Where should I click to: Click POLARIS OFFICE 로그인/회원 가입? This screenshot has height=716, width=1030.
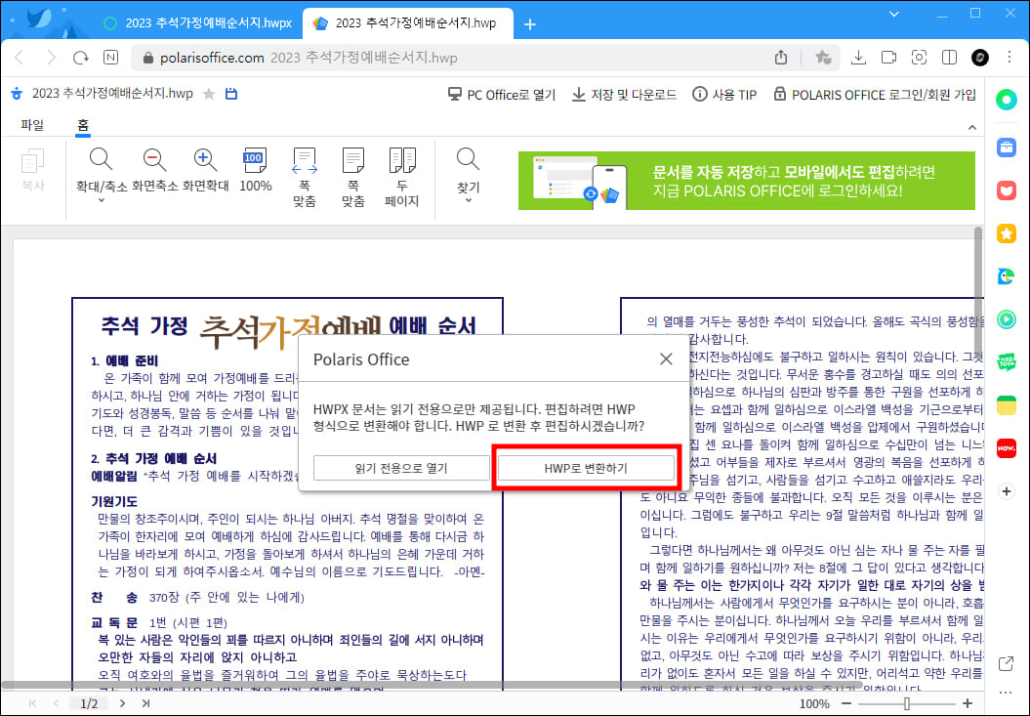pyautogui.click(x=875, y=95)
